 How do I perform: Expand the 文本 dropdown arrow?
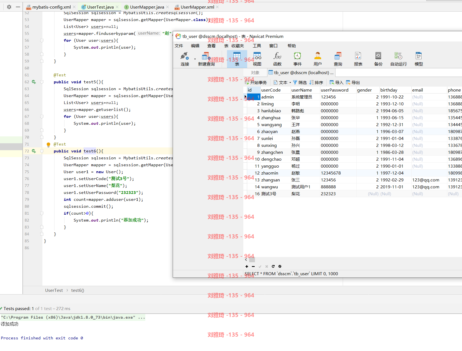(x=290, y=82)
